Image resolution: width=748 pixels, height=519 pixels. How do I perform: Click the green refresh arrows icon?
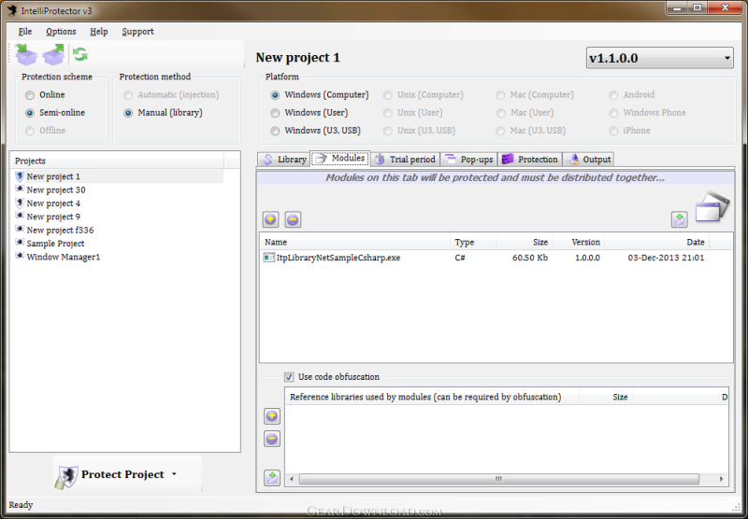point(80,54)
